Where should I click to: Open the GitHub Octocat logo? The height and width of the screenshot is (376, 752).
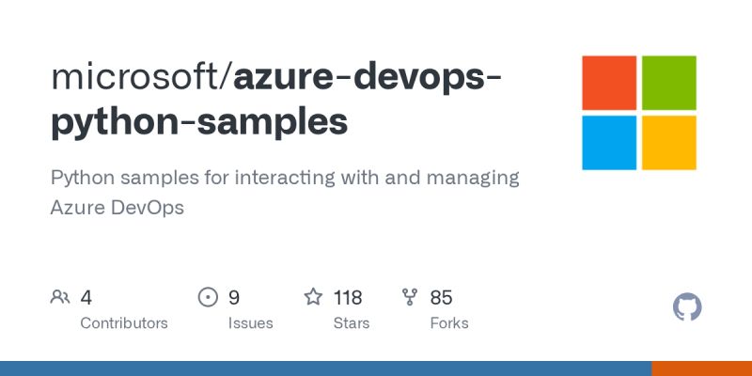[688, 307]
